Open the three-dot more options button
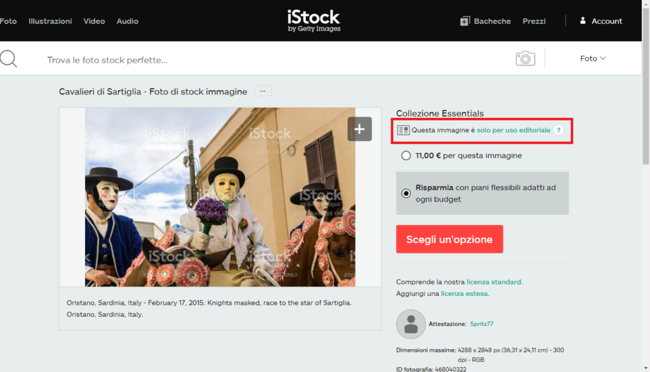650x372 pixels. pos(263,91)
